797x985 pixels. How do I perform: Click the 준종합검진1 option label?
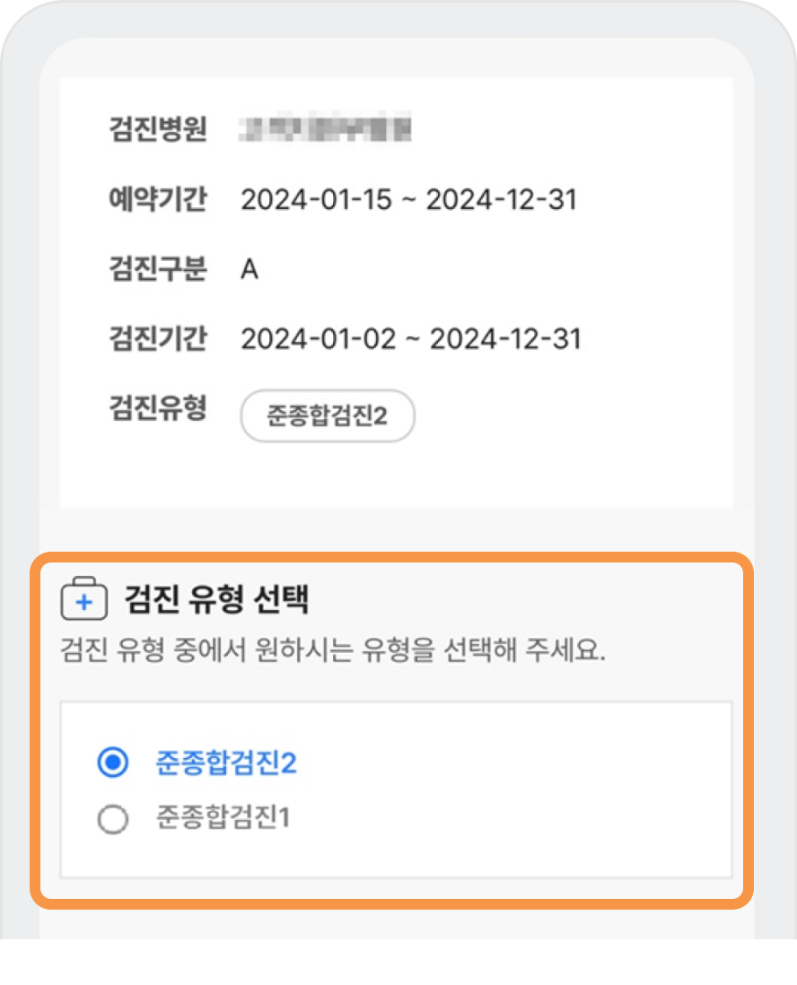tap(223, 817)
